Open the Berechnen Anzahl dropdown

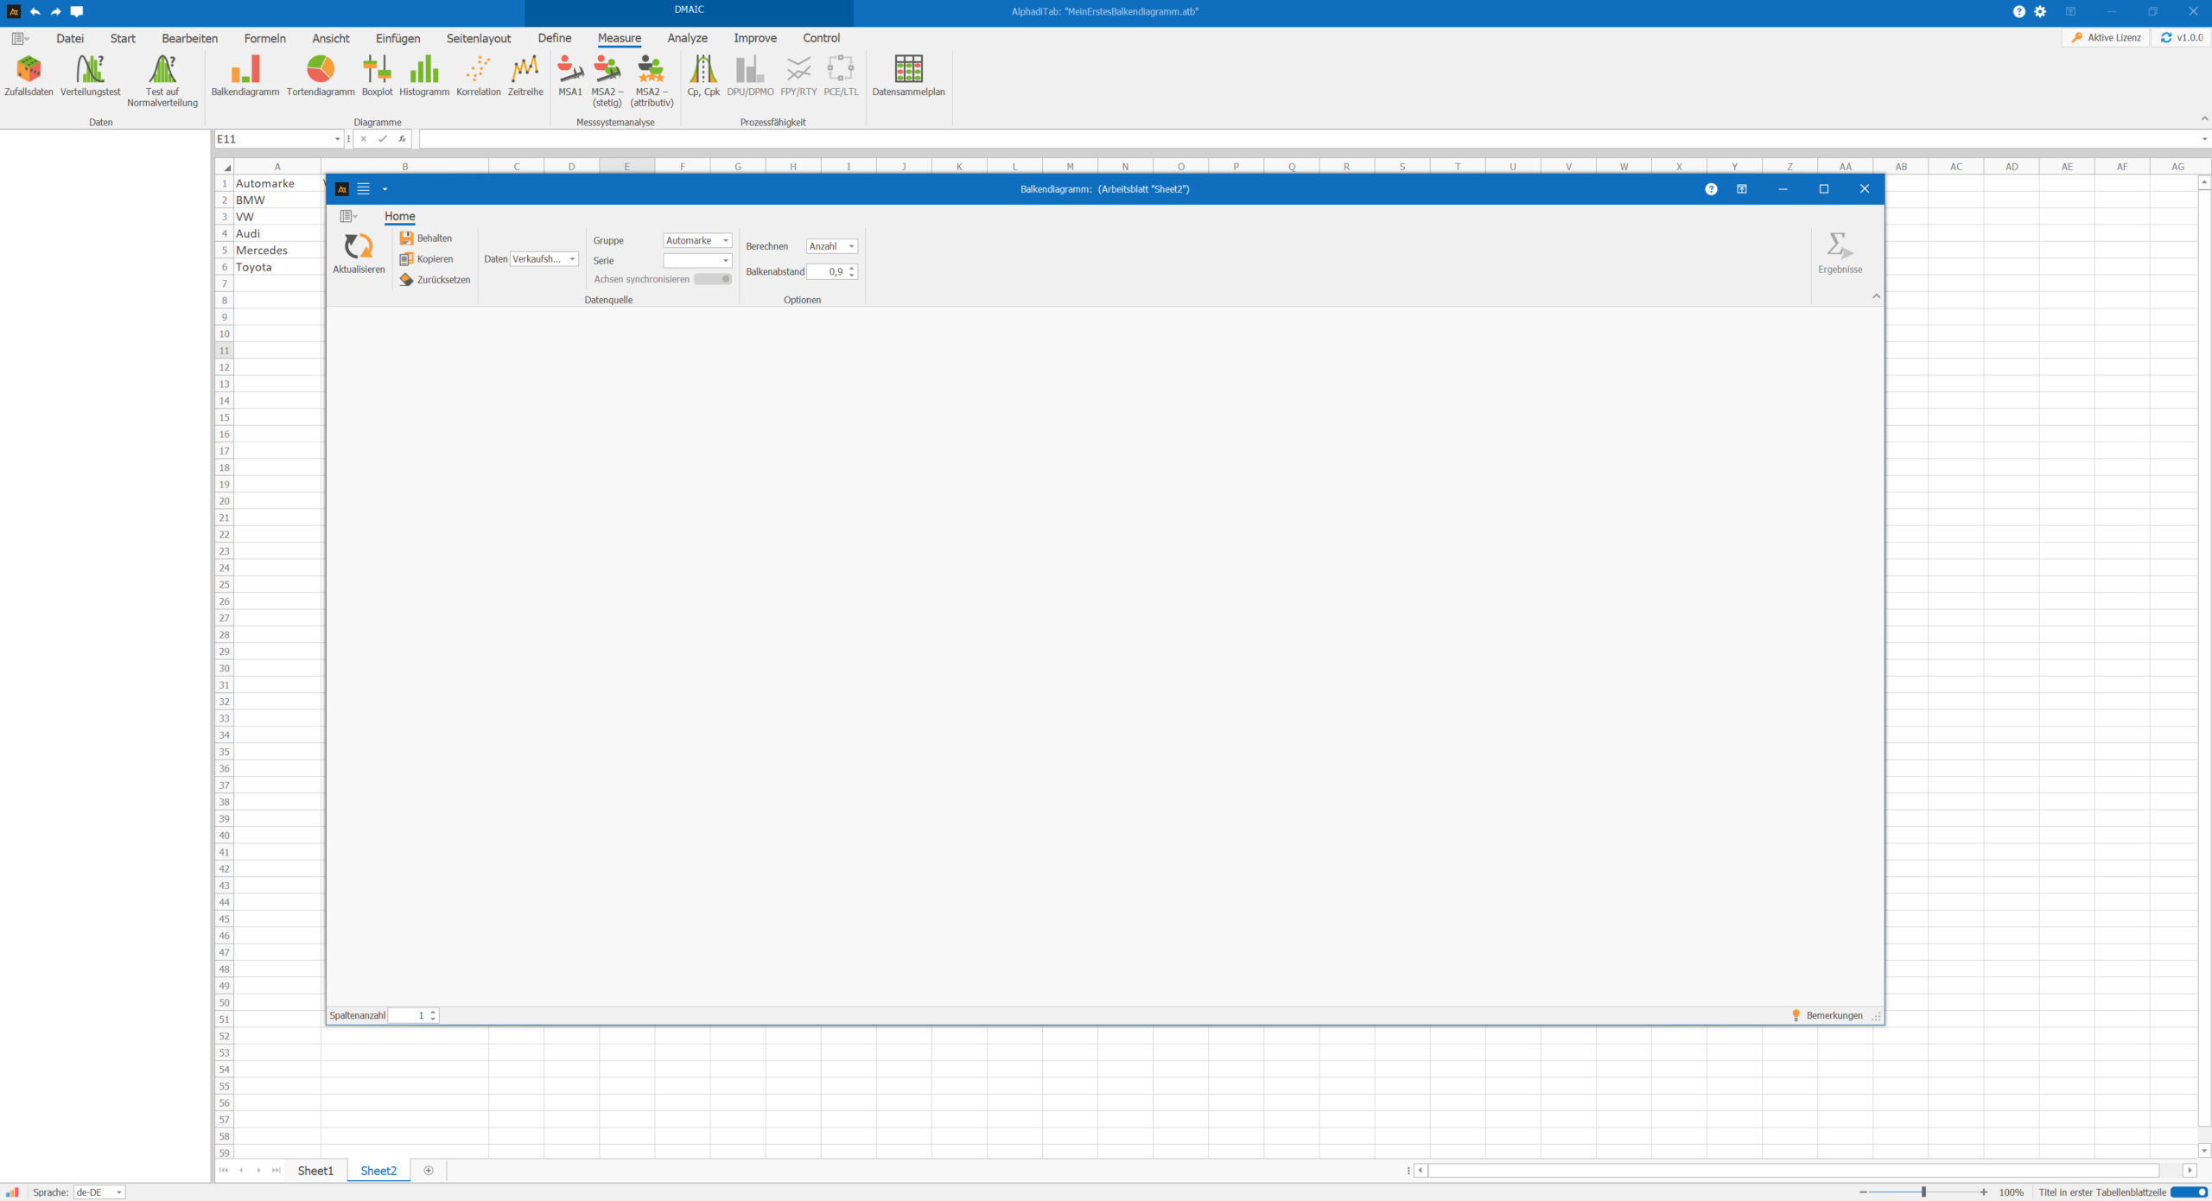point(851,246)
